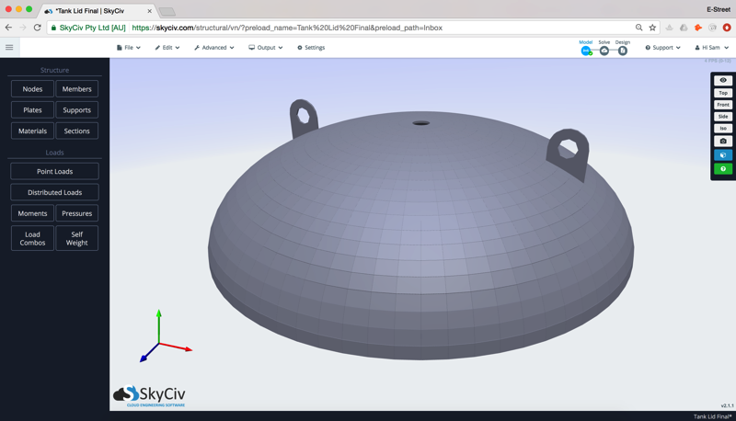Click the Nodes button
The width and height of the screenshot is (736, 421).
tap(32, 89)
